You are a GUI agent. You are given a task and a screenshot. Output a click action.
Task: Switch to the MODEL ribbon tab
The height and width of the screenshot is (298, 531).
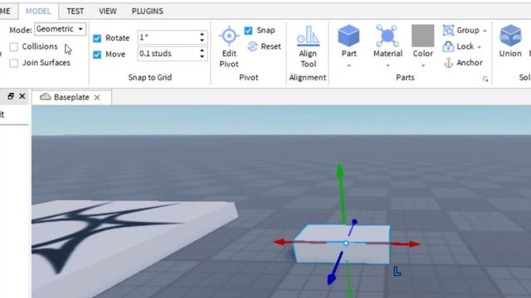[38, 11]
